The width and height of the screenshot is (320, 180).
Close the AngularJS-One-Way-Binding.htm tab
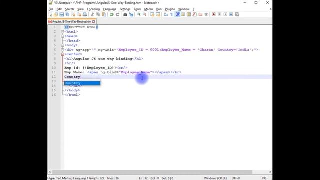click(x=93, y=21)
